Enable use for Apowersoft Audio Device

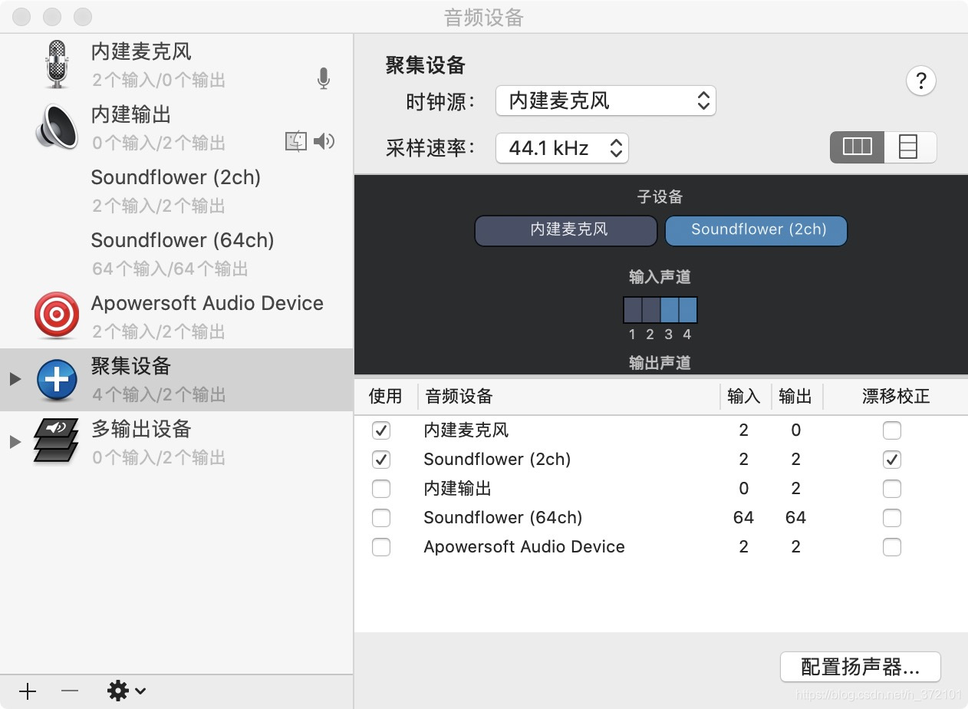coord(381,547)
